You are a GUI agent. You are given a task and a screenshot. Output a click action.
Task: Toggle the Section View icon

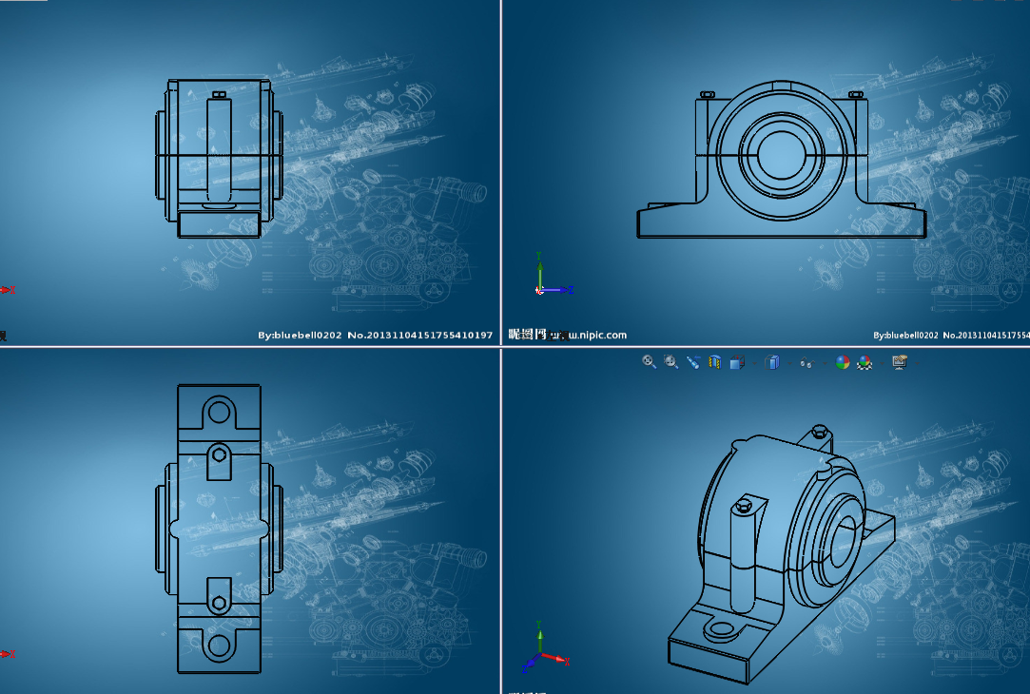click(715, 362)
